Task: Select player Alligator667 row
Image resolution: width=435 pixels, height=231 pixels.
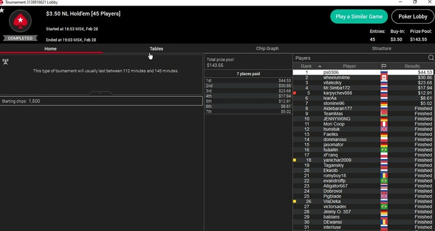Action: [363, 186]
